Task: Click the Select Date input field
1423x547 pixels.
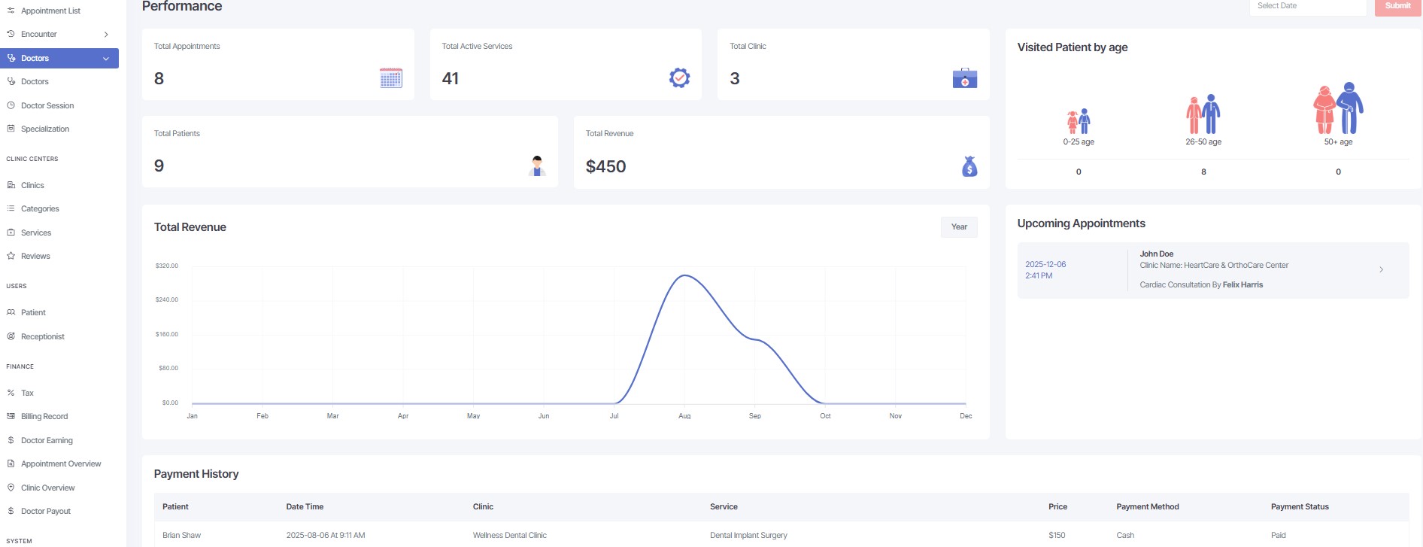Action: (x=1307, y=6)
